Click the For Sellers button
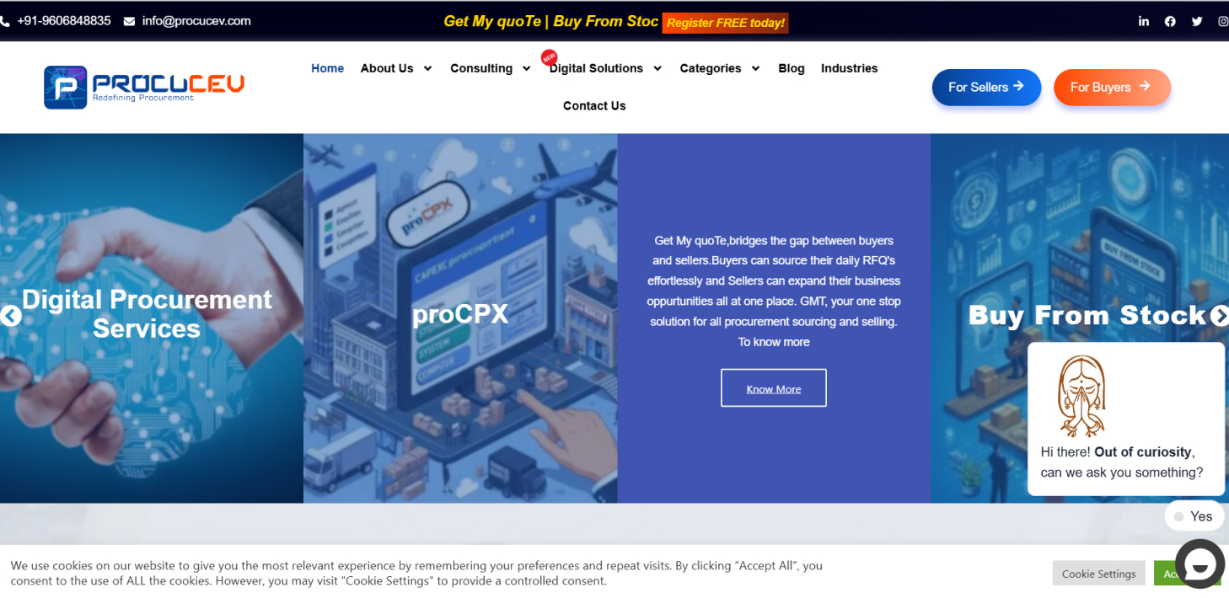 click(x=986, y=87)
